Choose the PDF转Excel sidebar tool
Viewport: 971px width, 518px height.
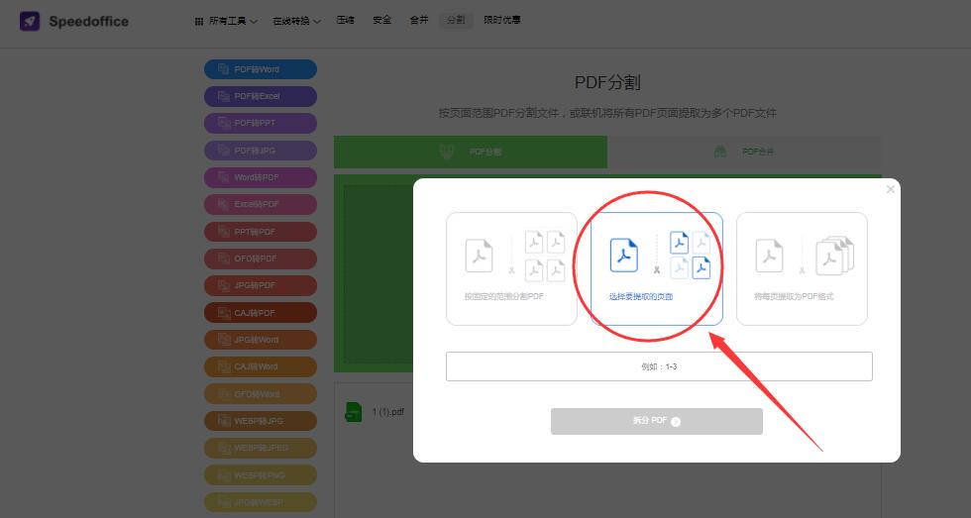tap(261, 96)
